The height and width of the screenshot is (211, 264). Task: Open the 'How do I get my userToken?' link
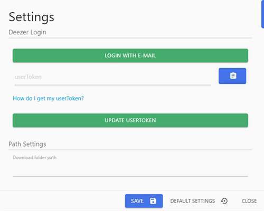coord(48,98)
